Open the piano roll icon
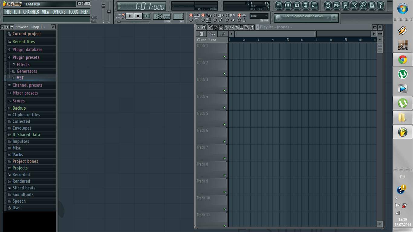413x232 pixels. pyautogui.click(x=297, y=5)
